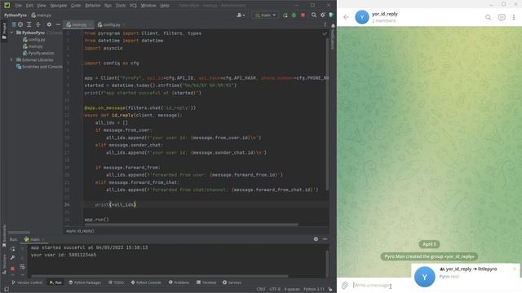
Task: Click Expand All in project panel
Action: tap(29, 24)
